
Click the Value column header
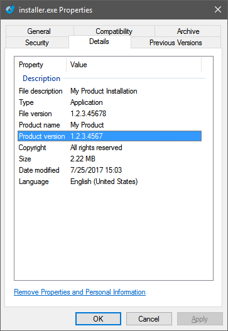point(134,65)
